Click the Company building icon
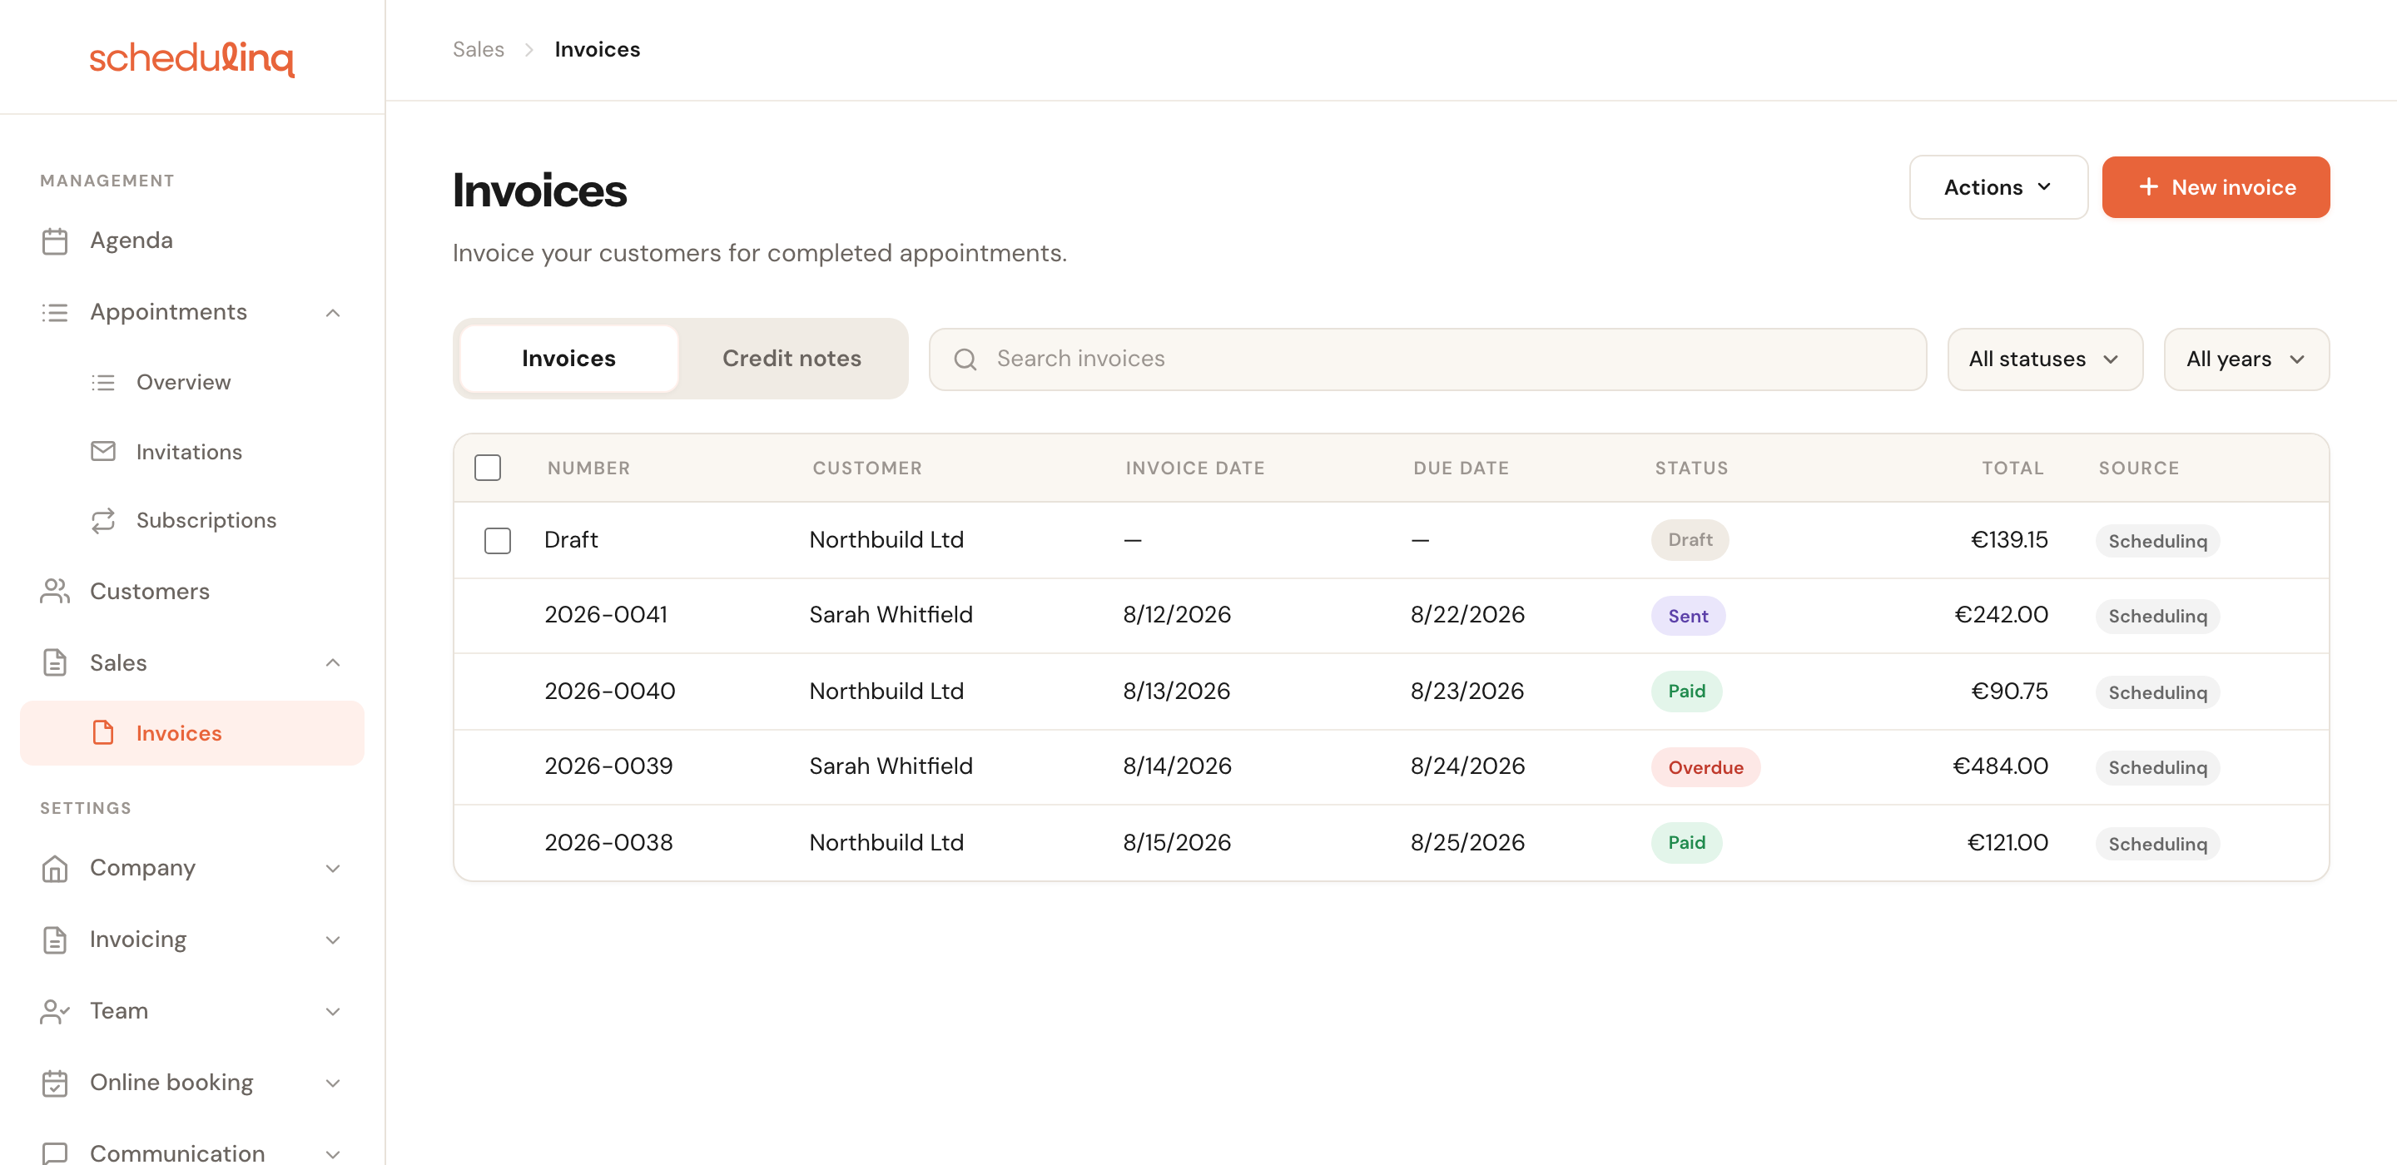The image size is (2397, 1165). (x=55, y=868)
